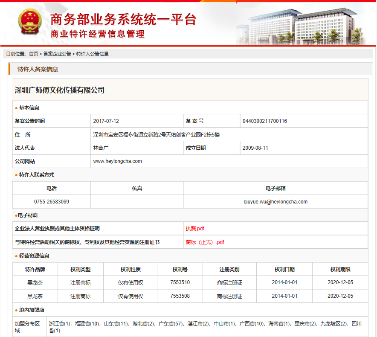Screen dimensions: 377x337
Task: Click the 加盟分布区域 label cell
Action: (x=29, y=327)
